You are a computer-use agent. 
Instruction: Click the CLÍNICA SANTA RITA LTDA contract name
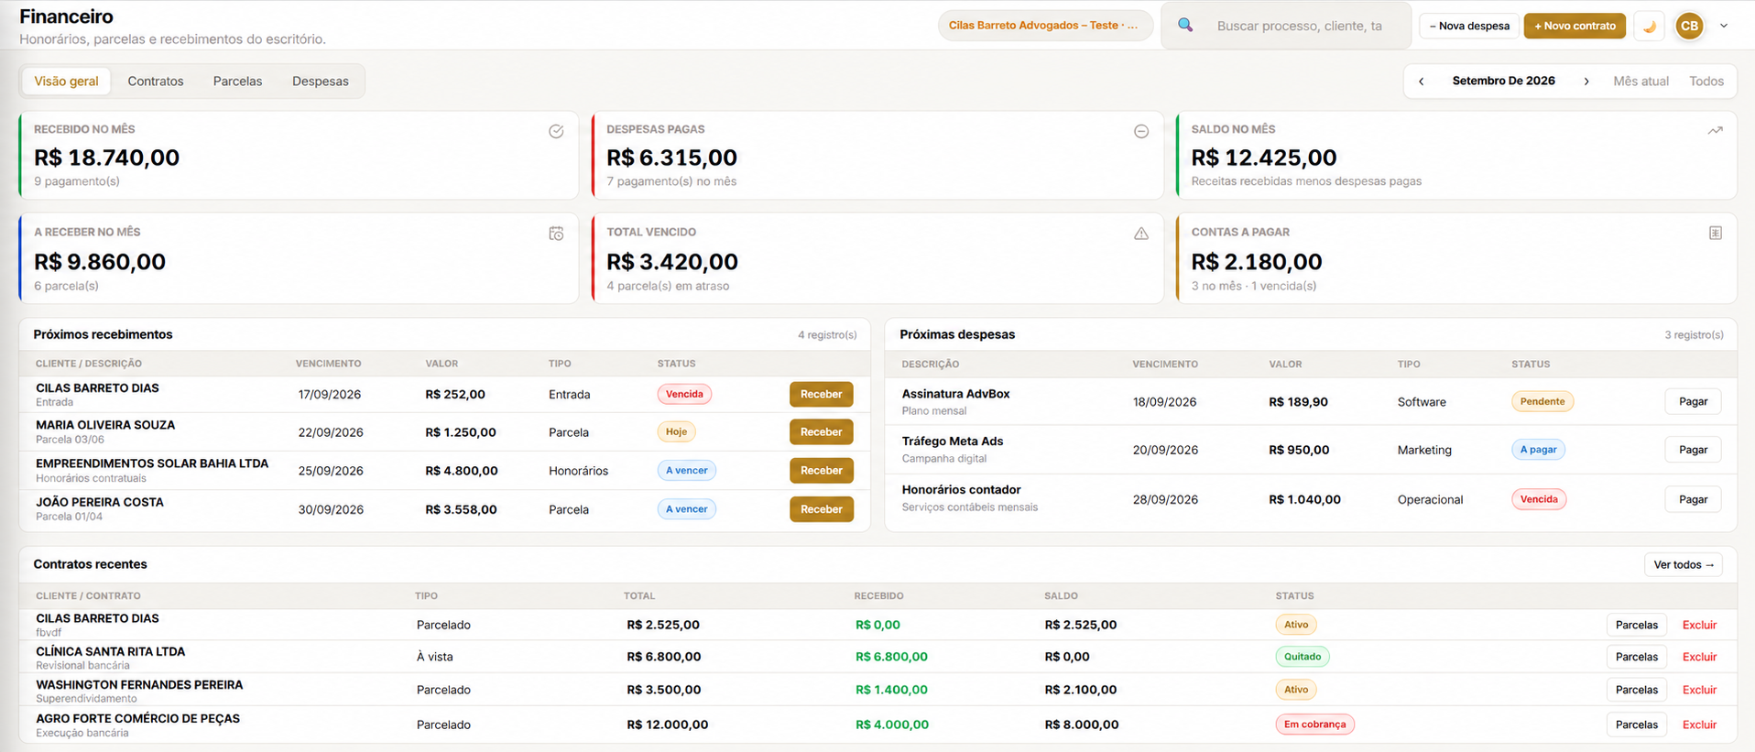coord(110,652)
